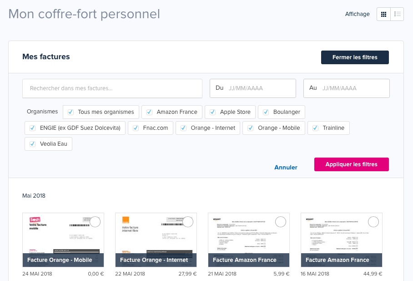Screen dimensions: 413x281
Task: Open Facture Amazon France dated 16 MAI
Action: click(x=341, y=240)
